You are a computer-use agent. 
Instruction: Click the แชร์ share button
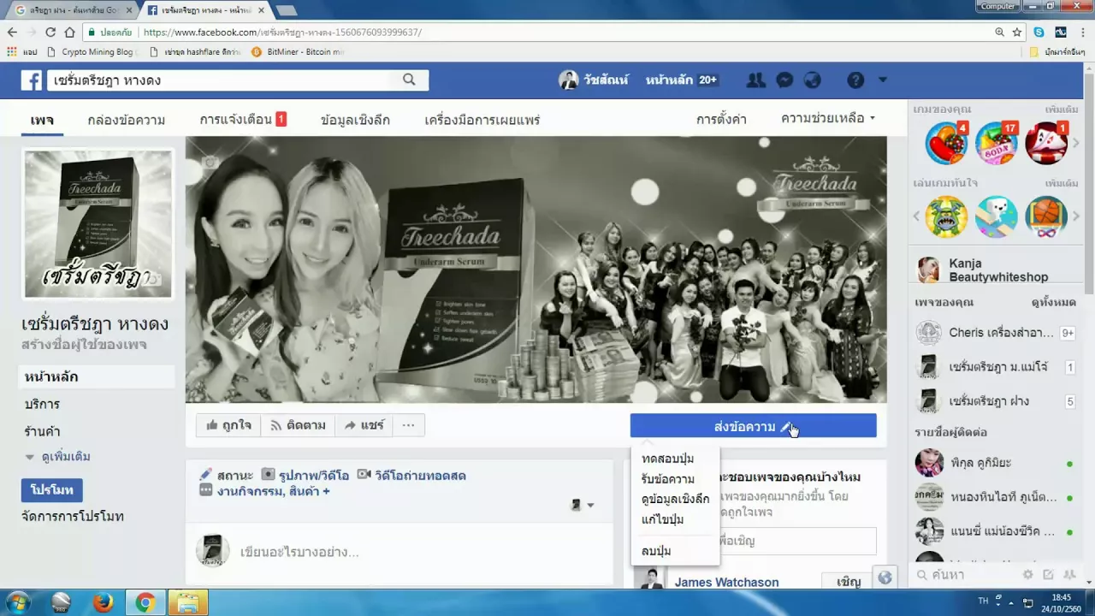coord(364,425)
